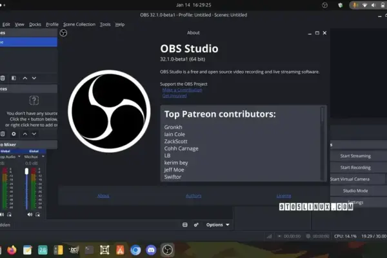Click the Get Involved link
The height and width of the screenshot is (258, 387).
point(174,96)
